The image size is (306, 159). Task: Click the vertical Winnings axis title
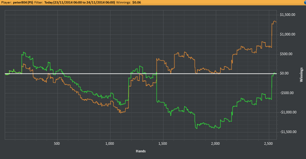coord(301,75)
